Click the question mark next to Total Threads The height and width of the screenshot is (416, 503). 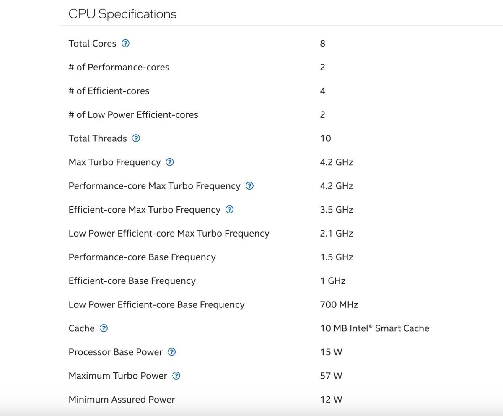point(136,138)
